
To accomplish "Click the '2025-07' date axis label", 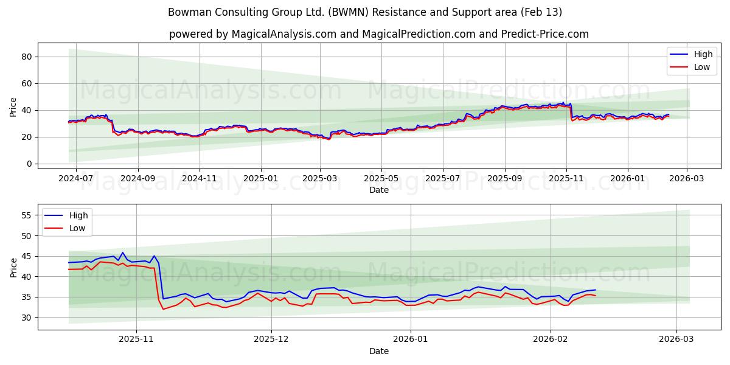I will tap(442, 179).
